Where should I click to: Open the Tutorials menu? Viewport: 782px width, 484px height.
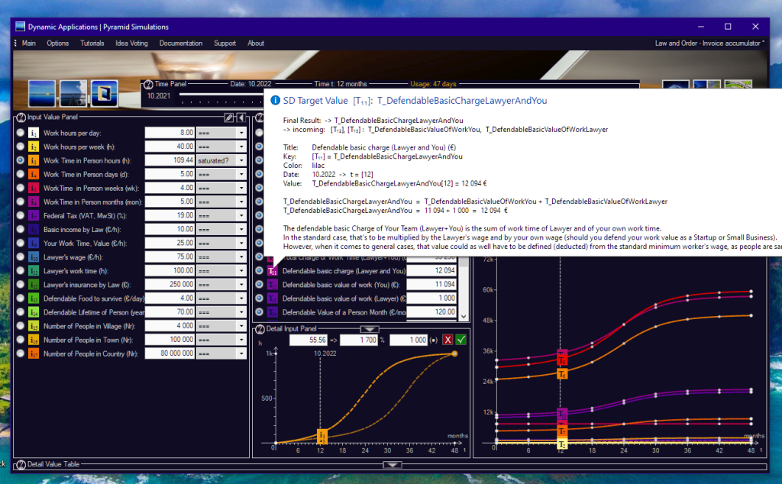(x=92, y=44)
